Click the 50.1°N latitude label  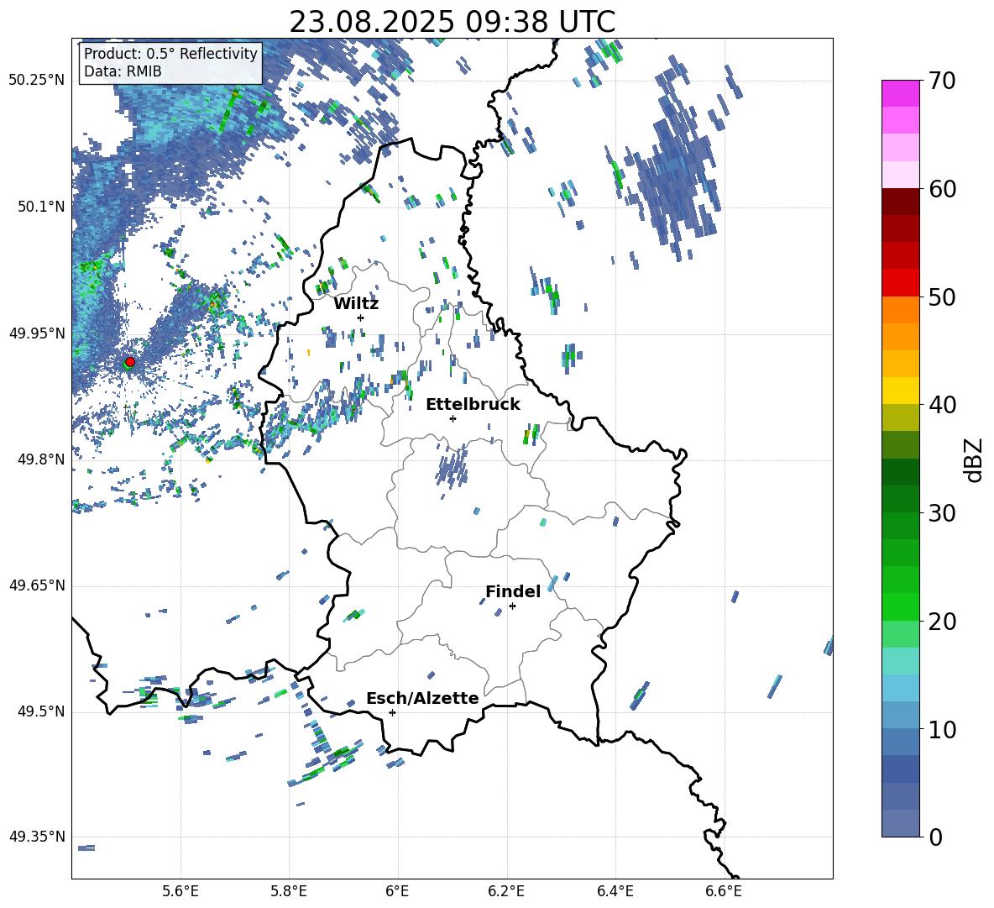41,207
